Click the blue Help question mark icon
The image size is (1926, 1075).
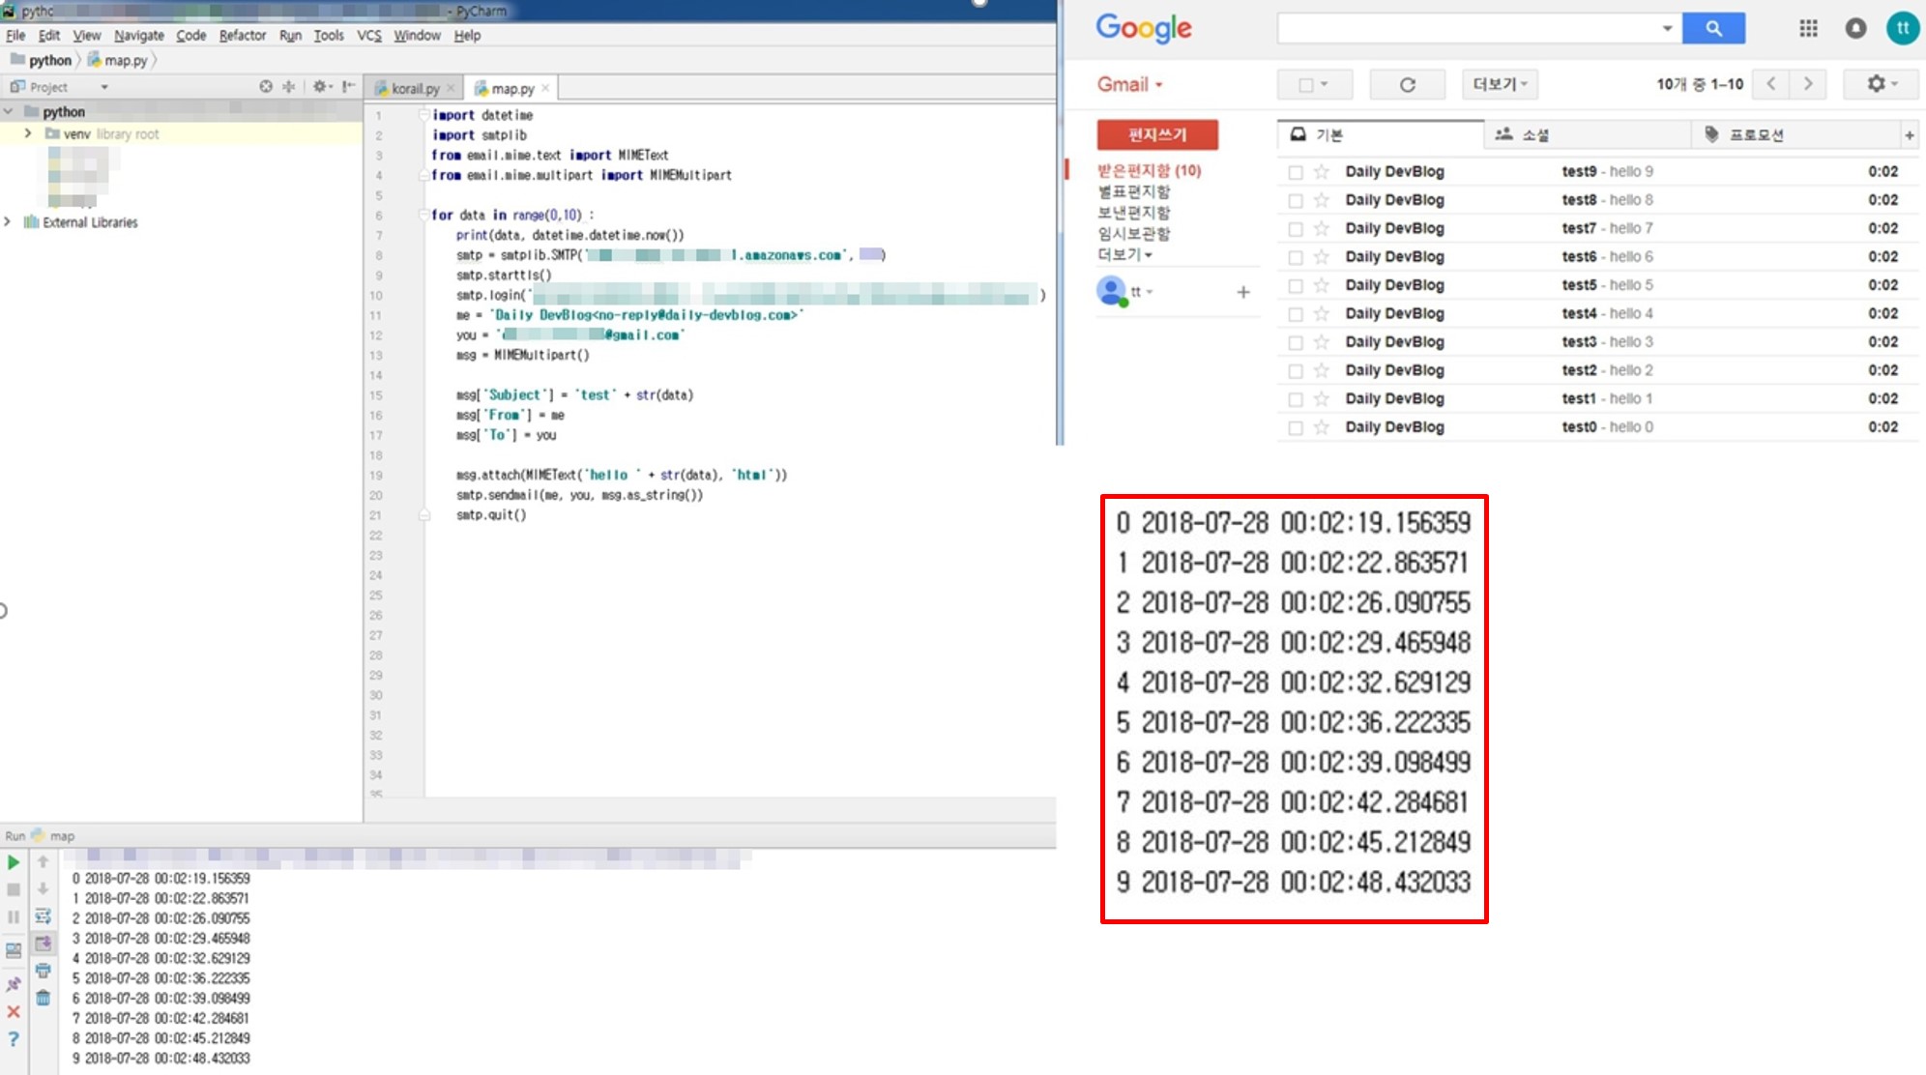pos(14,1039)
